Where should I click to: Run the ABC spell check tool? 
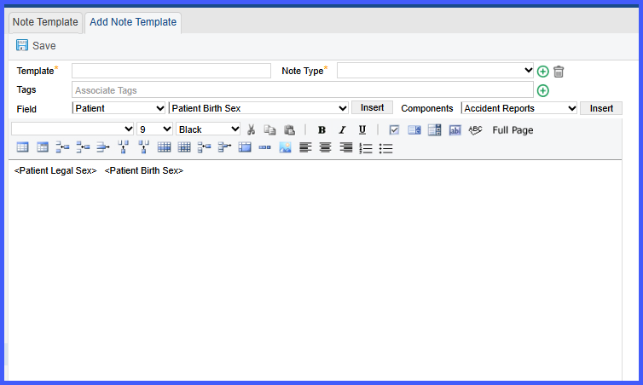pyautogui.click(x=475, y=129)
